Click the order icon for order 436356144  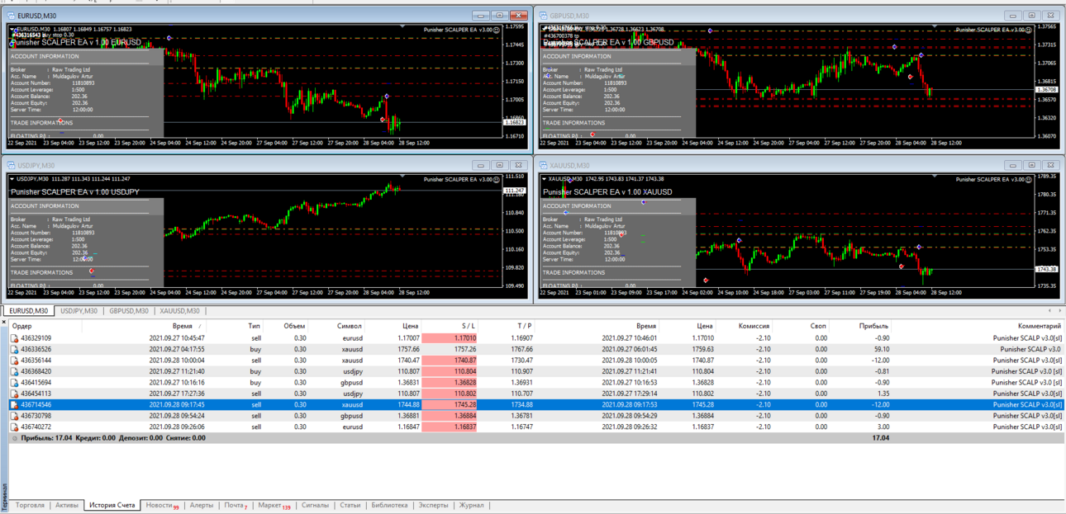(14, 361)
